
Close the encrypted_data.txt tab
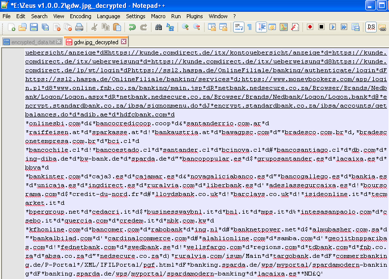pos(59,42)
